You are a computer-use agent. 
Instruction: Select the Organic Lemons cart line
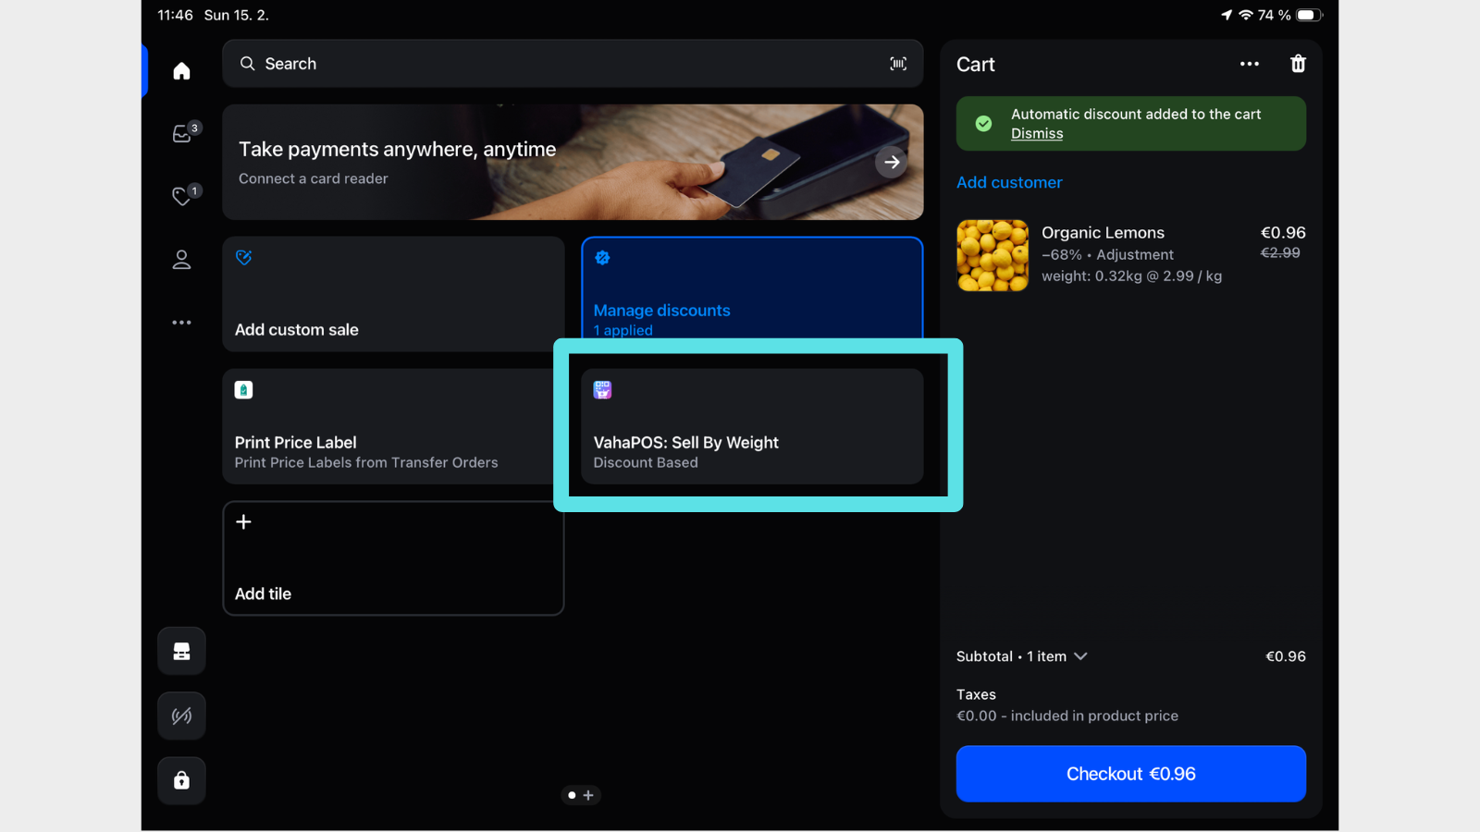(1130, 255)
